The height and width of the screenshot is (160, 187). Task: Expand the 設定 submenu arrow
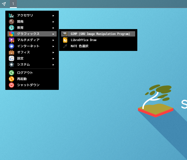click(x=53, y=59)
